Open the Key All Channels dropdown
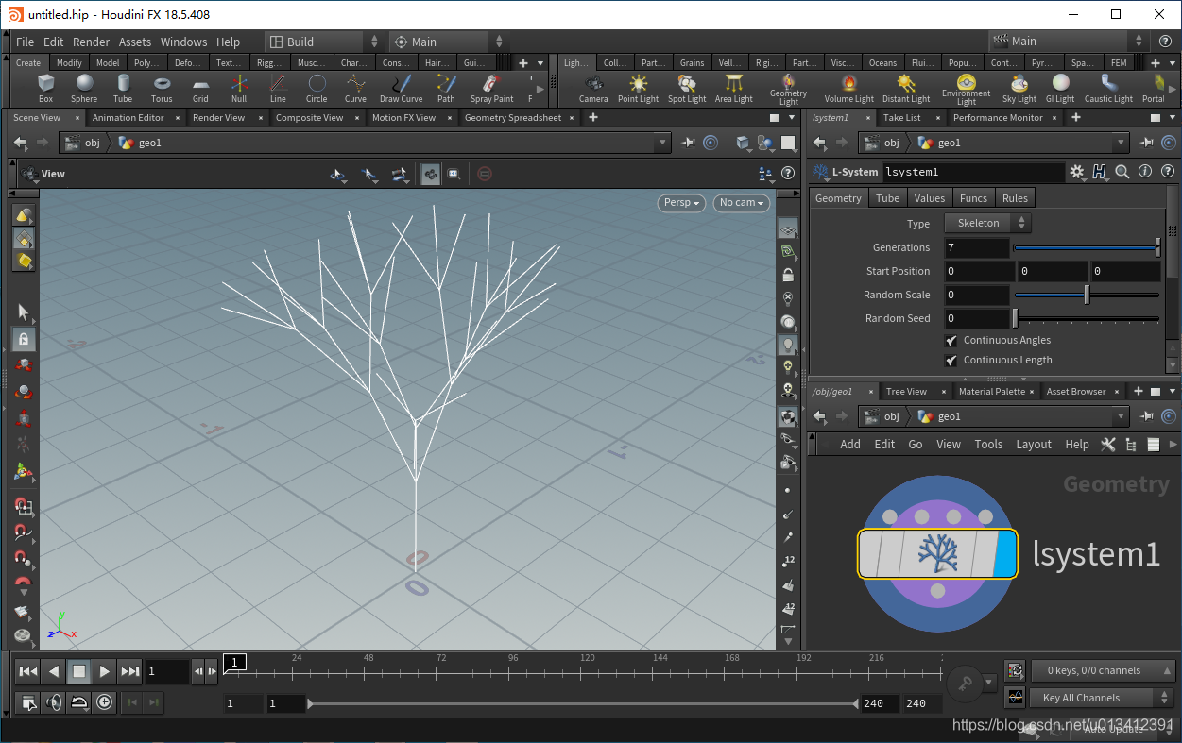1182x743 pixels. 1102,698
